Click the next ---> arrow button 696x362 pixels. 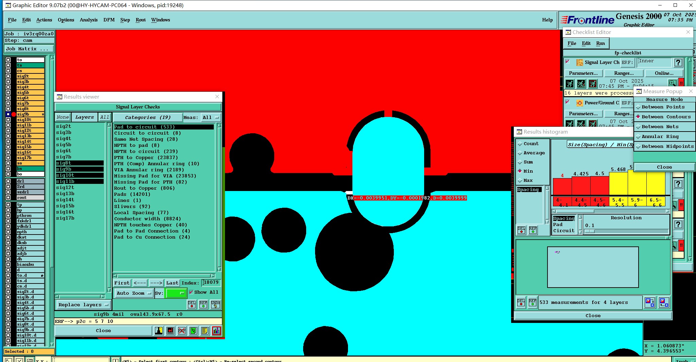point(156,283)
